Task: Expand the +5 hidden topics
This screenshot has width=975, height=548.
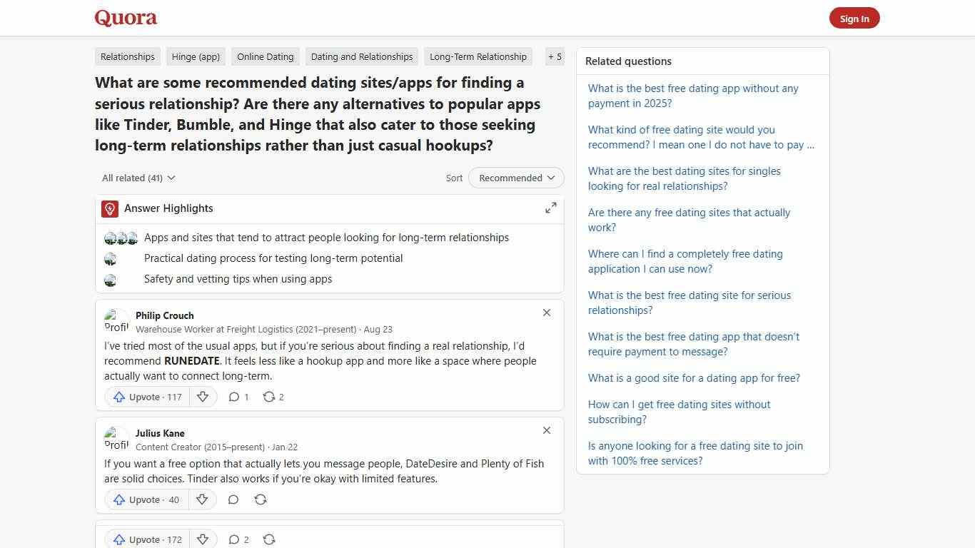Action: (555, 56)
